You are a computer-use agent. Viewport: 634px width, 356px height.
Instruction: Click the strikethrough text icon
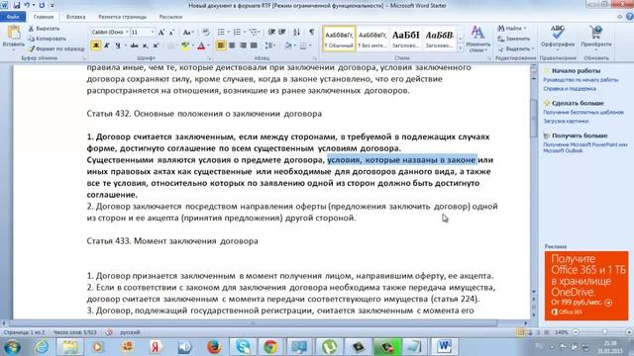point(135,45)
